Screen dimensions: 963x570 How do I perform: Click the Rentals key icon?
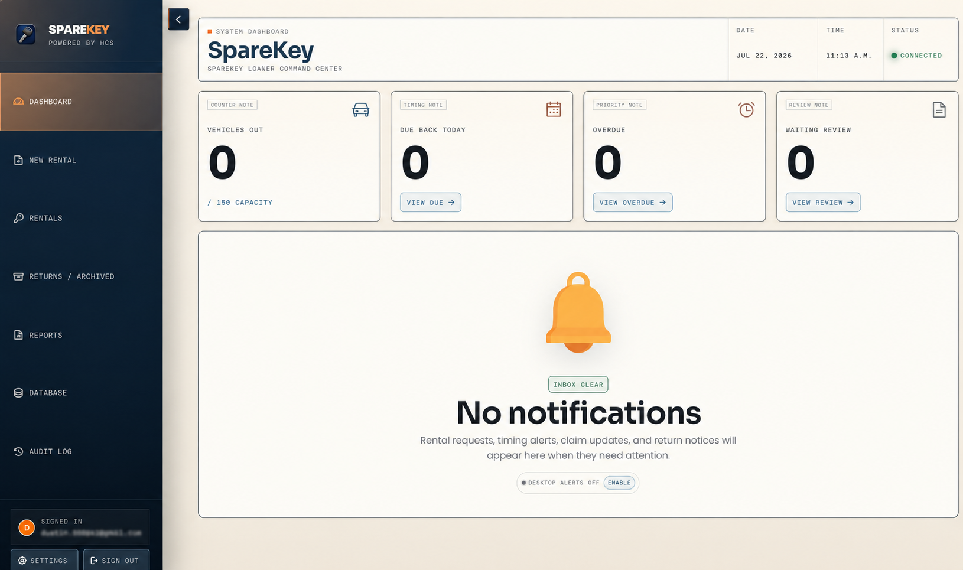[18, 218]
